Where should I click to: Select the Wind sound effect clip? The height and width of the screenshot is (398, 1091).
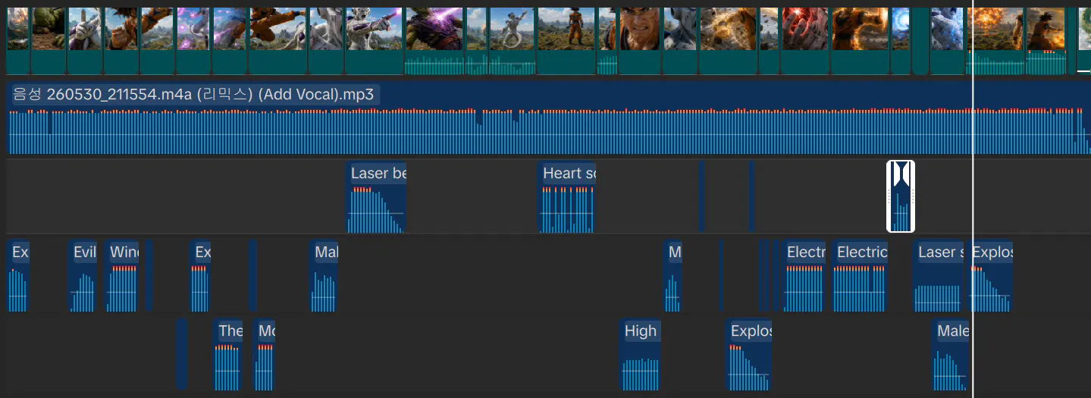click(122, 276)
